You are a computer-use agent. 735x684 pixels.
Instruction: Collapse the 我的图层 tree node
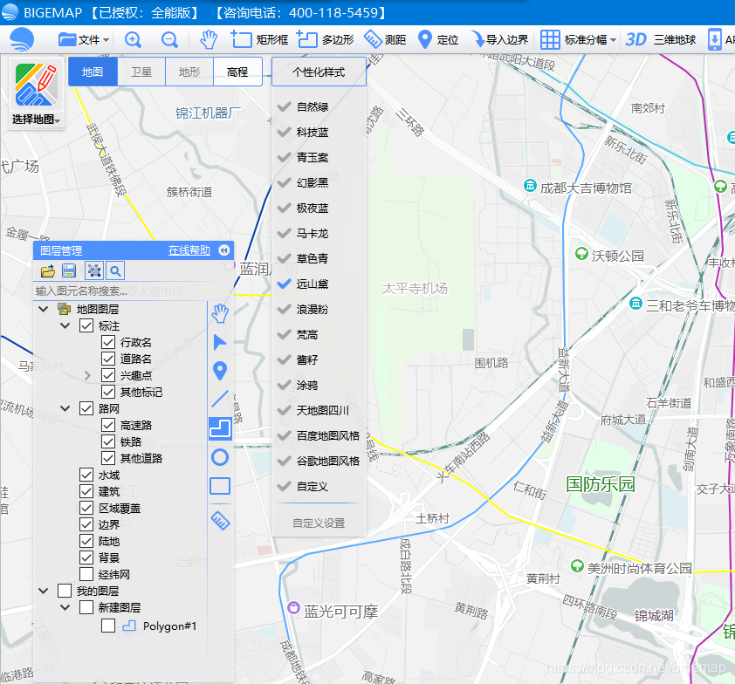[x=44, y=591]
